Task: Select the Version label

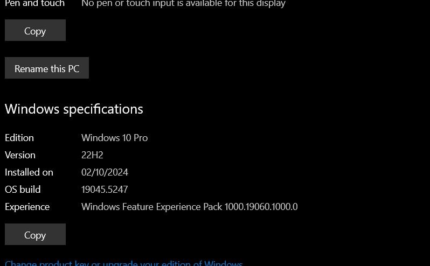Action: pyautogui.click(x=20, y=155)
